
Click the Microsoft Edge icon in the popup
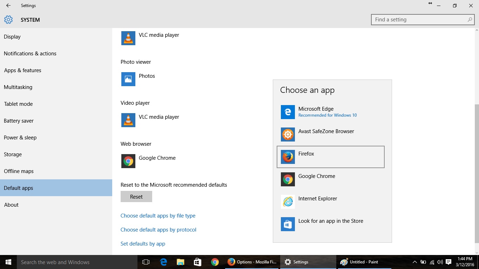coord(288,112)
